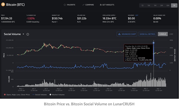
Task: Click the Compare arrows icon
Action: (x=83, y=5)
